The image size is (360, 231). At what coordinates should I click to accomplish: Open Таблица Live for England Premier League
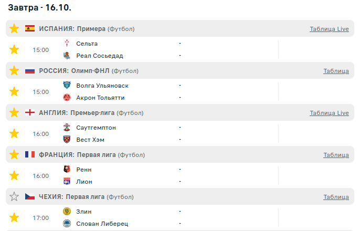pyautogui.click(x=329, y=113)
